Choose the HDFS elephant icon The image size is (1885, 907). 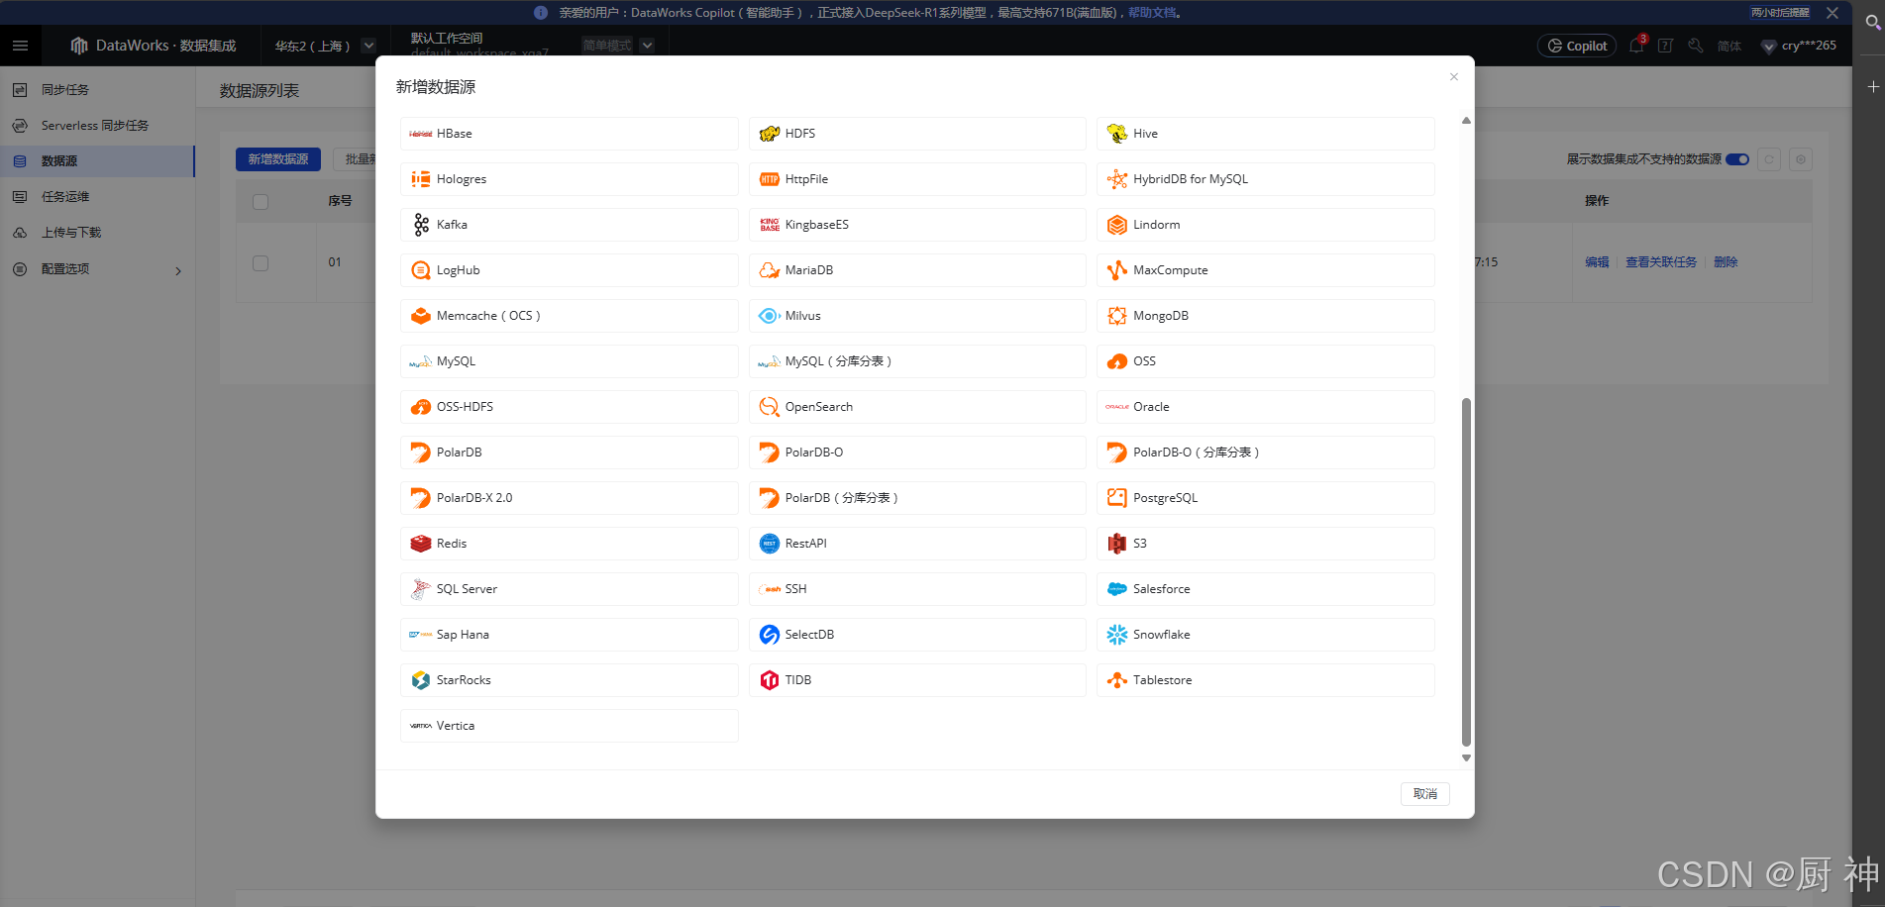click(770, 134)
